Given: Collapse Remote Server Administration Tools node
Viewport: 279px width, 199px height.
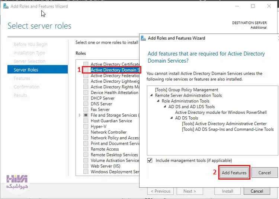Looking at the screenshot, I should coord(151,95).
